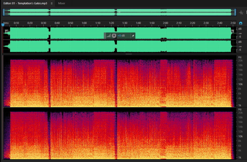Click the hms time format label
The width and height of the screenshot is (247, 162).
click(6, 23)
